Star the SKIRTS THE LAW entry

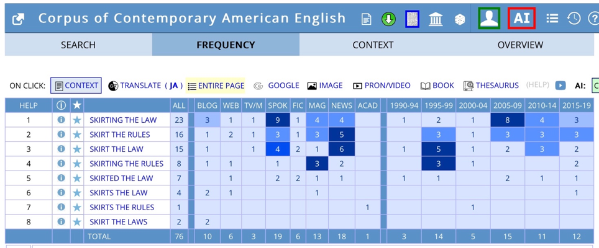pyautogui.click(x=77, y=193)
